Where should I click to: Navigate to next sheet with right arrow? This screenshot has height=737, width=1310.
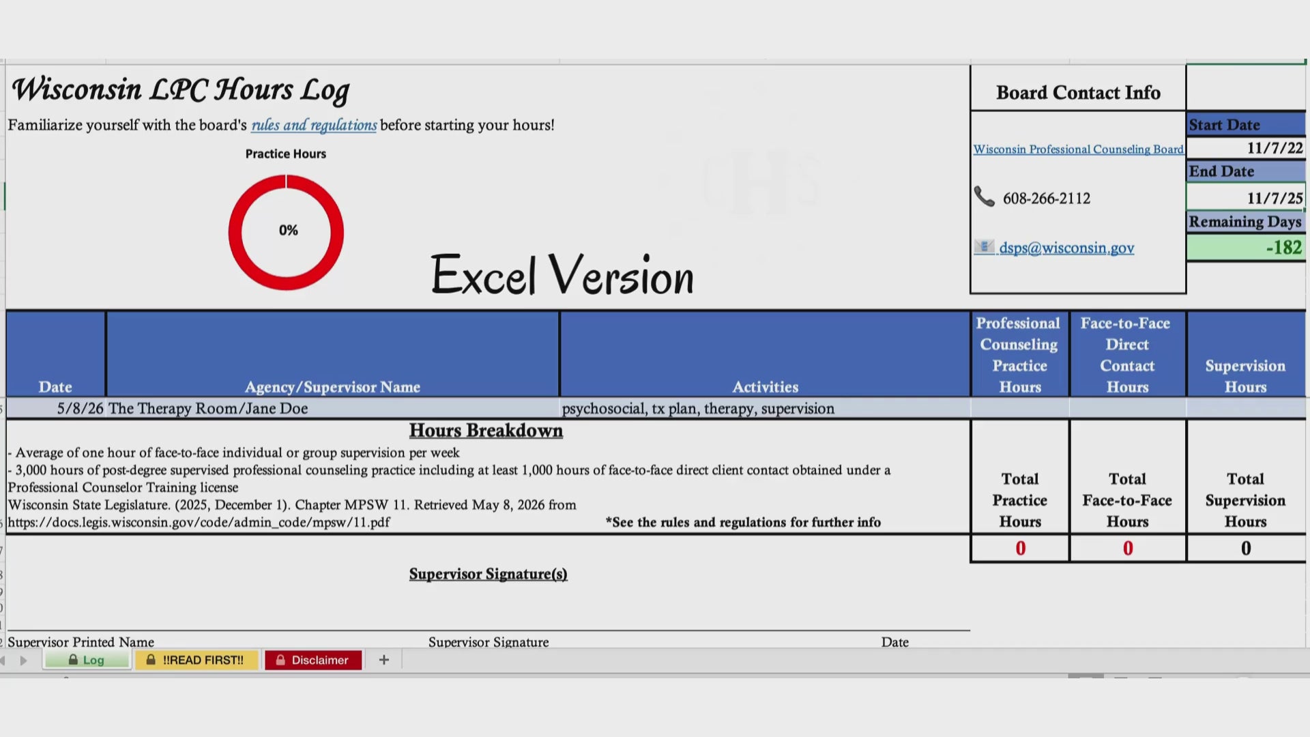click(24, 661)
